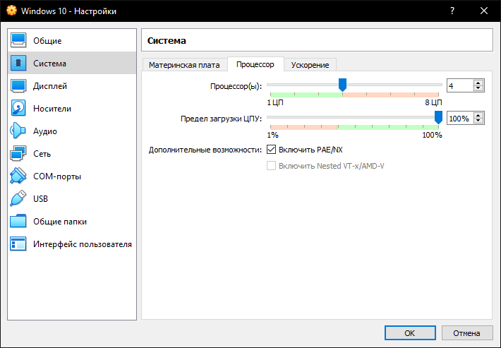
Task: Click the 100% maximum label under the slider
Action: [432, 135]
